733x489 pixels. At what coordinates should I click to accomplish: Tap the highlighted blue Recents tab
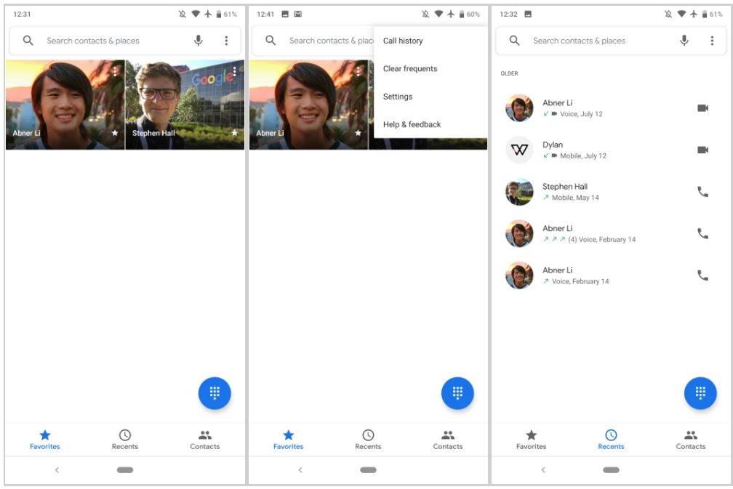point(611,439)
